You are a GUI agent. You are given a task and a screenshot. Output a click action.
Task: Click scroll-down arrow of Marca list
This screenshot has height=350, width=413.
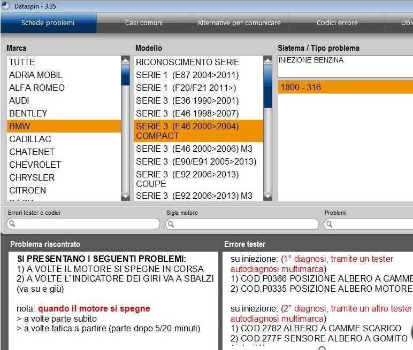click(125, 196)
